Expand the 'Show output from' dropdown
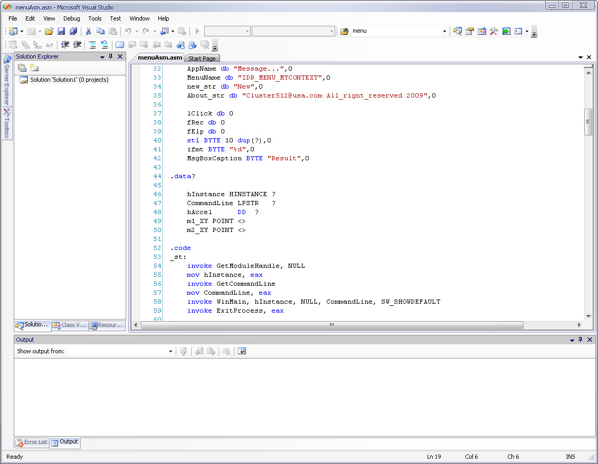Viewport: 598px width, 464px height. (x=170, y=351)
